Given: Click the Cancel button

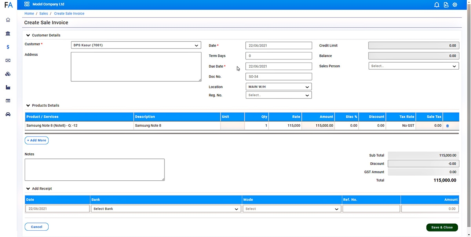Looking at the screenshot, I should [37, 227].
